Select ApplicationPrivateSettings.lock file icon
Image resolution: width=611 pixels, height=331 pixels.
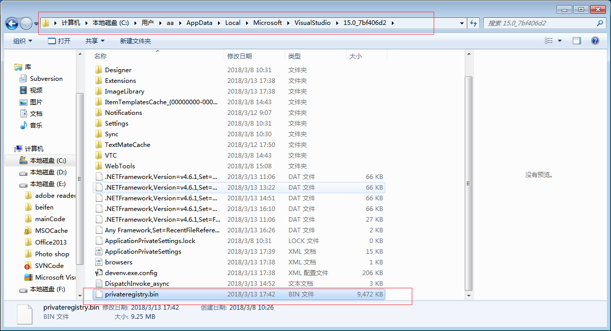[99, 241]
